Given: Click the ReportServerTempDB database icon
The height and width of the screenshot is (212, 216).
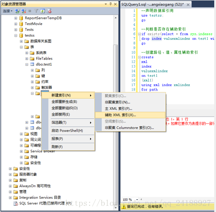Looking at the screenshot, I should click(21, 18).
